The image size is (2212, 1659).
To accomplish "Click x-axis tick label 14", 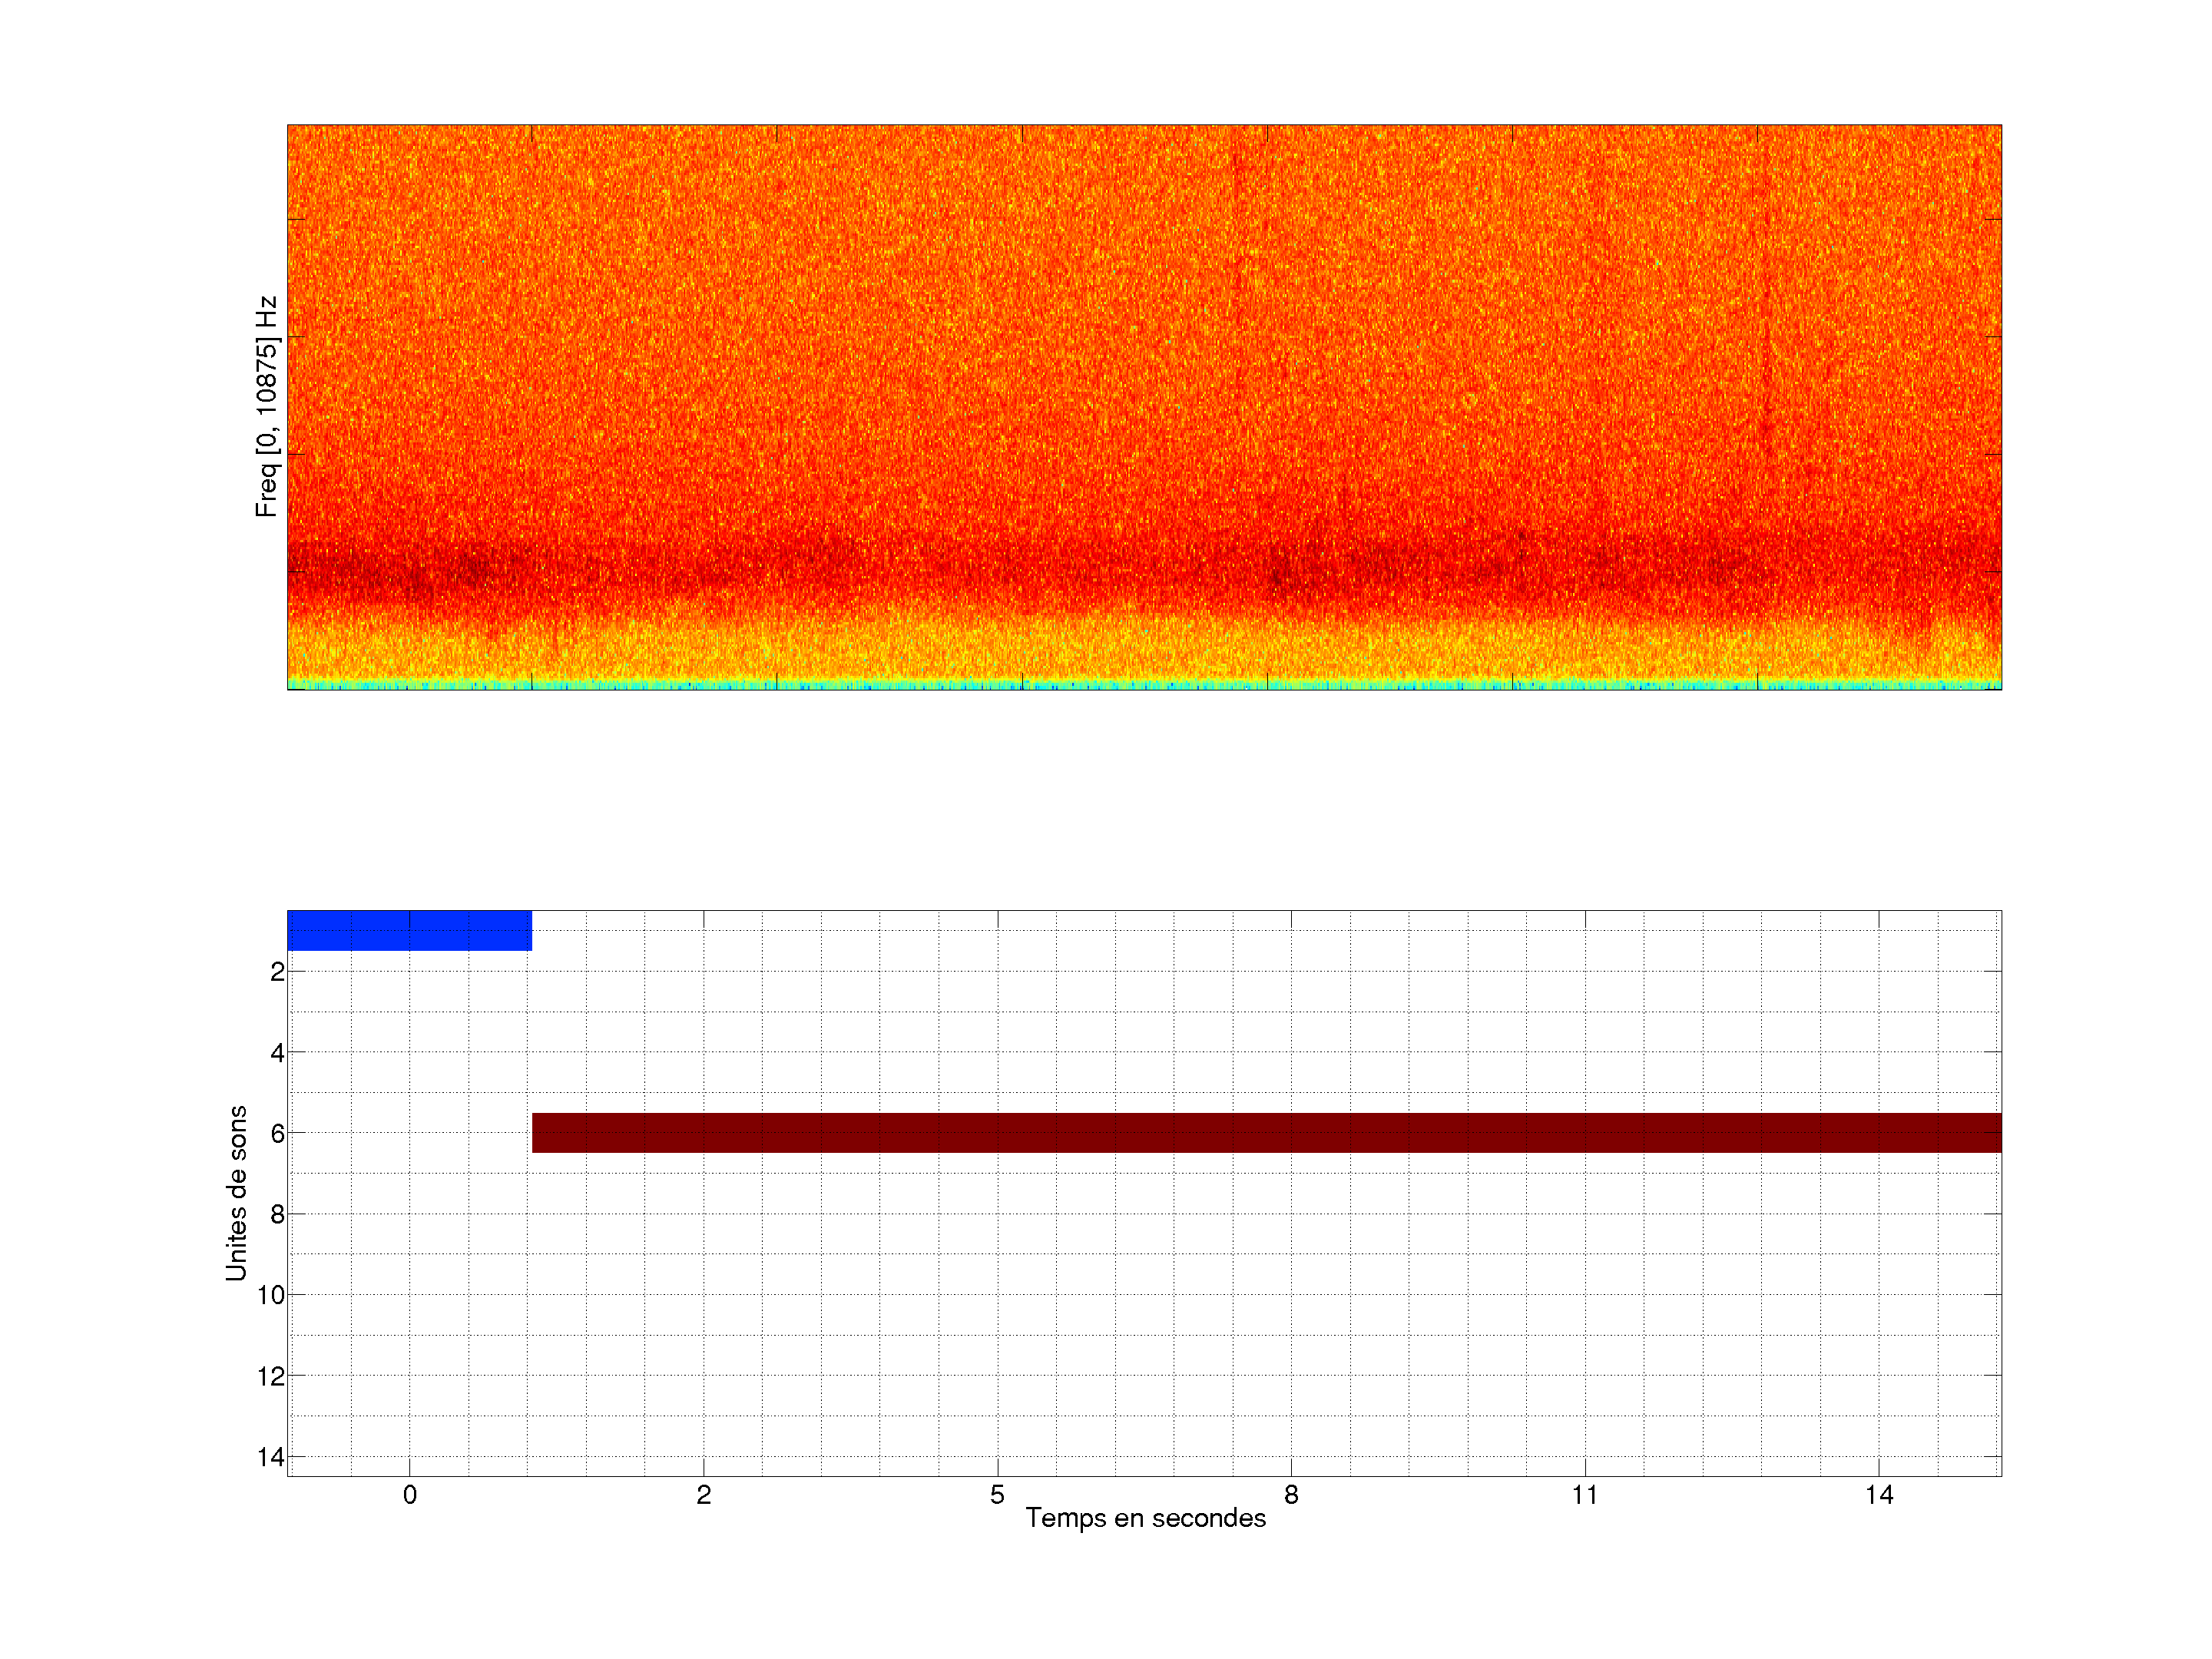I will (1879, 1495).
